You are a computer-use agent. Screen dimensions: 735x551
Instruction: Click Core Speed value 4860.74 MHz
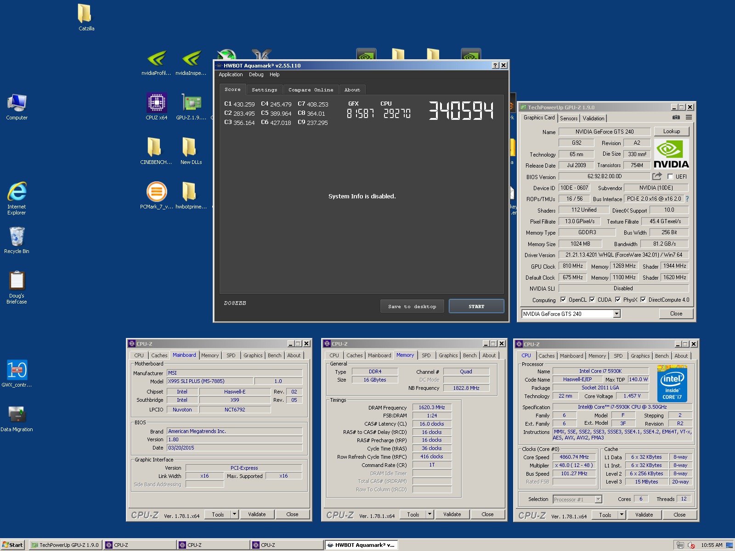tap(574, 457)
